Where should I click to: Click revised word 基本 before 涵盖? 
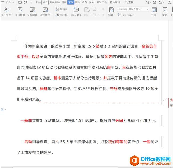57,78
